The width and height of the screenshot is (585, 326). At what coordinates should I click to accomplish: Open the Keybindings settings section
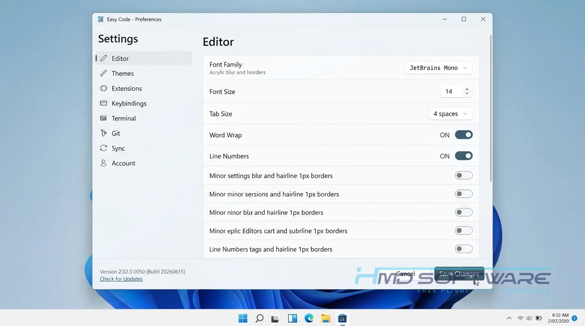tap(144, 103)
